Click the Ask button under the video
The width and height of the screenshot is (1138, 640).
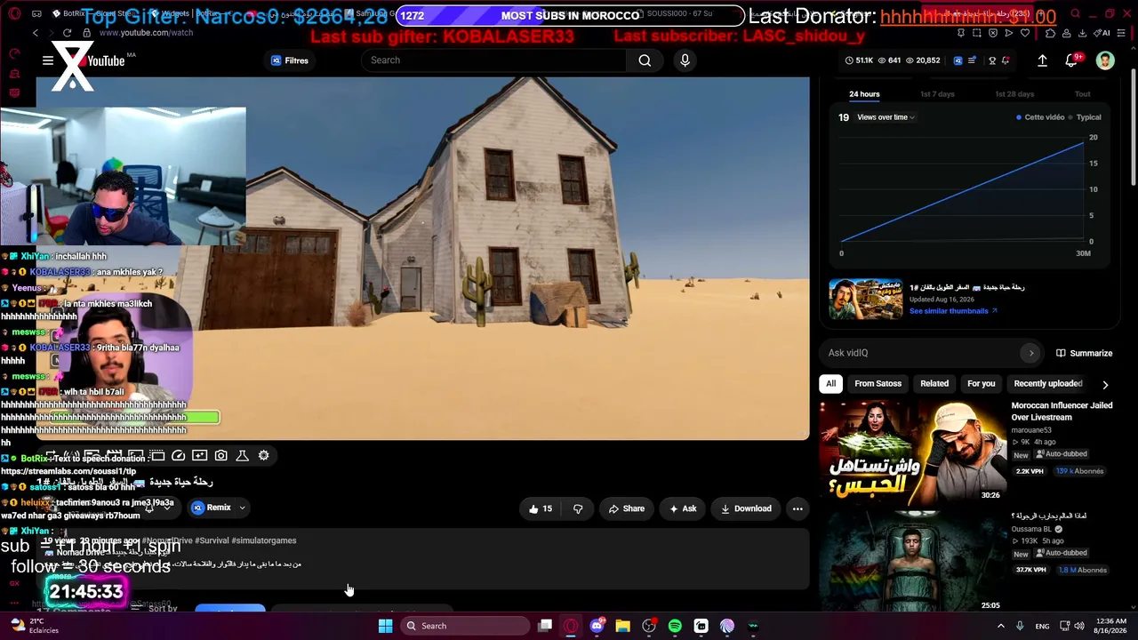(682, 508)
